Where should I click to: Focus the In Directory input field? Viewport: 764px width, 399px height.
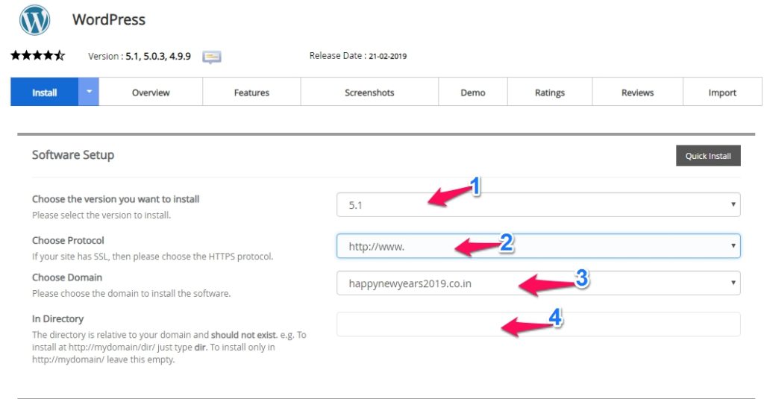(539, 324)
